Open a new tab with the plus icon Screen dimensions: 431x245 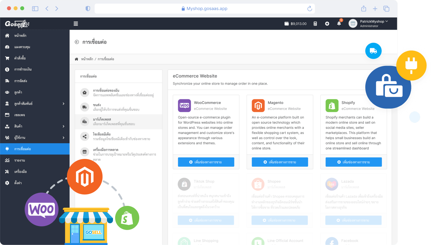click(x=375, y=9)
